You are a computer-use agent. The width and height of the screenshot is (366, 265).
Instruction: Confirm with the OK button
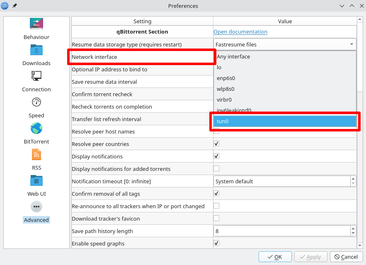click(275, 257)
